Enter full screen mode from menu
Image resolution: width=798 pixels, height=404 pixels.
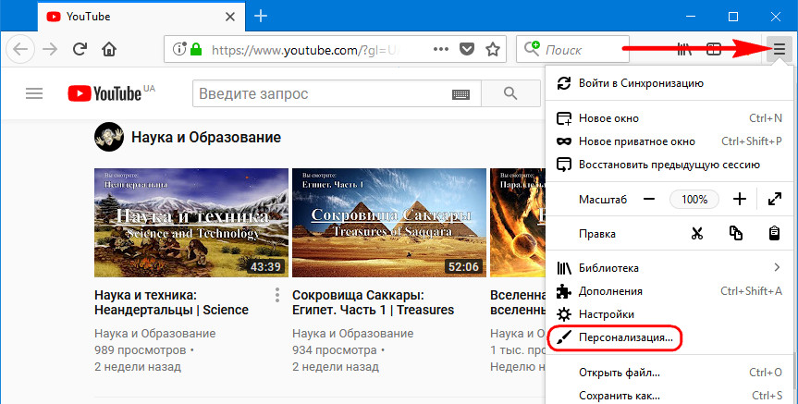[x=774, y=199]
